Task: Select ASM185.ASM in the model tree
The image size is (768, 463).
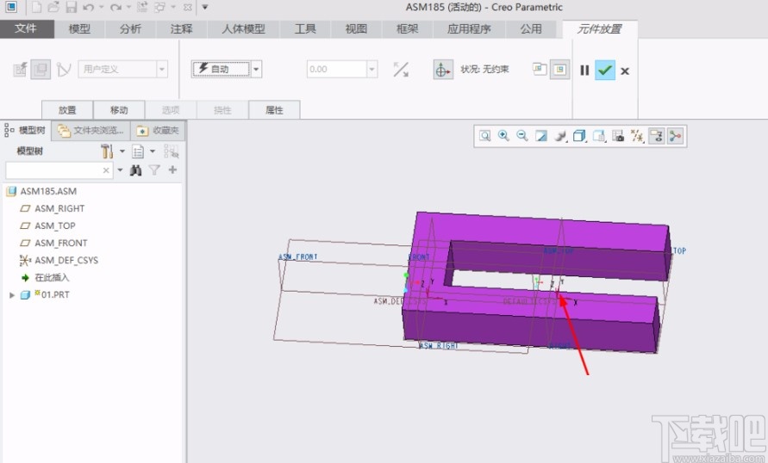Action: tap(48, 191)
